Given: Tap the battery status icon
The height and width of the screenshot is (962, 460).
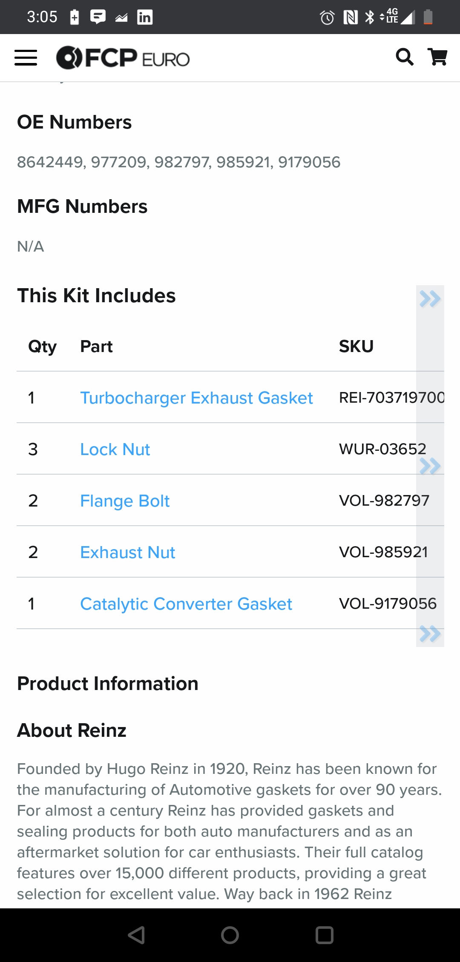Looking at the screenshot, I should click(428, 17).
